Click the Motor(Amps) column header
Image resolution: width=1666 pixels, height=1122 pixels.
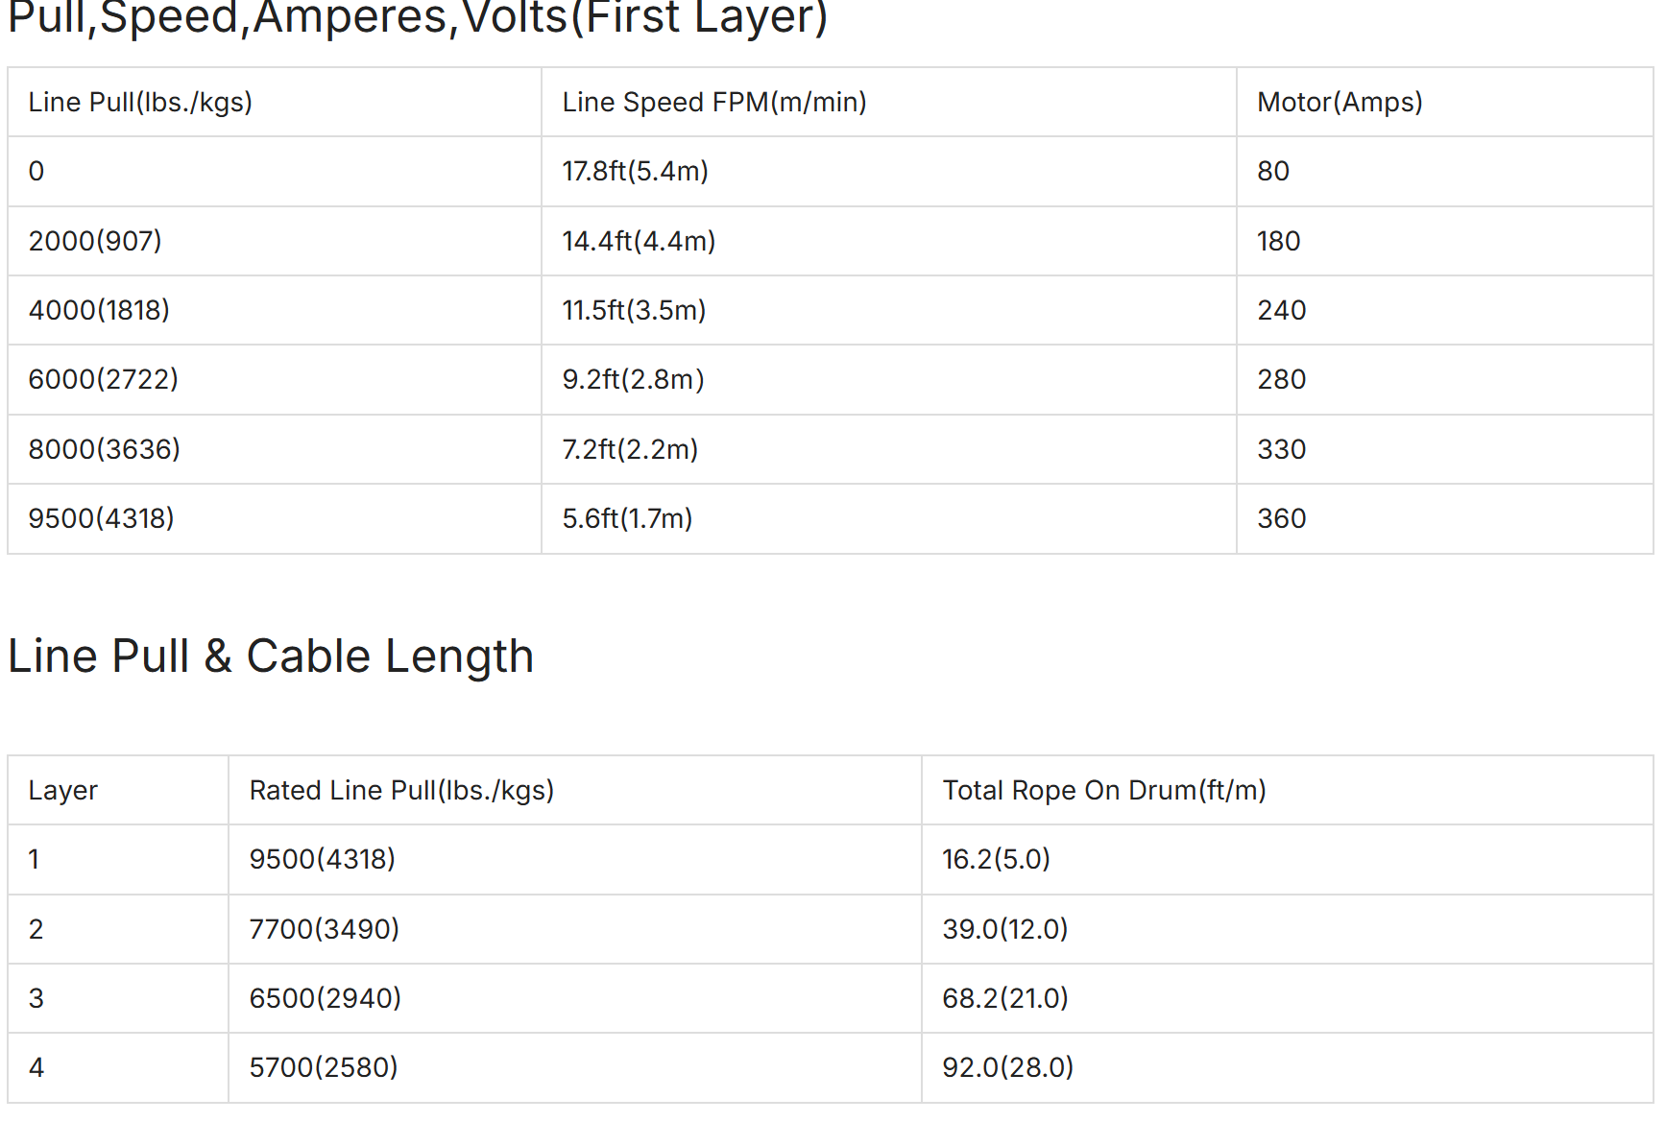pos(1445,102)
